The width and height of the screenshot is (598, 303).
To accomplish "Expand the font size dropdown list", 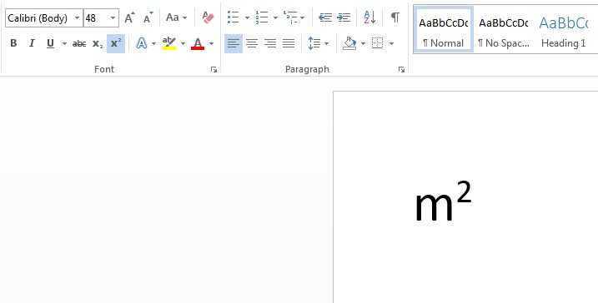I will click(113, 17).
